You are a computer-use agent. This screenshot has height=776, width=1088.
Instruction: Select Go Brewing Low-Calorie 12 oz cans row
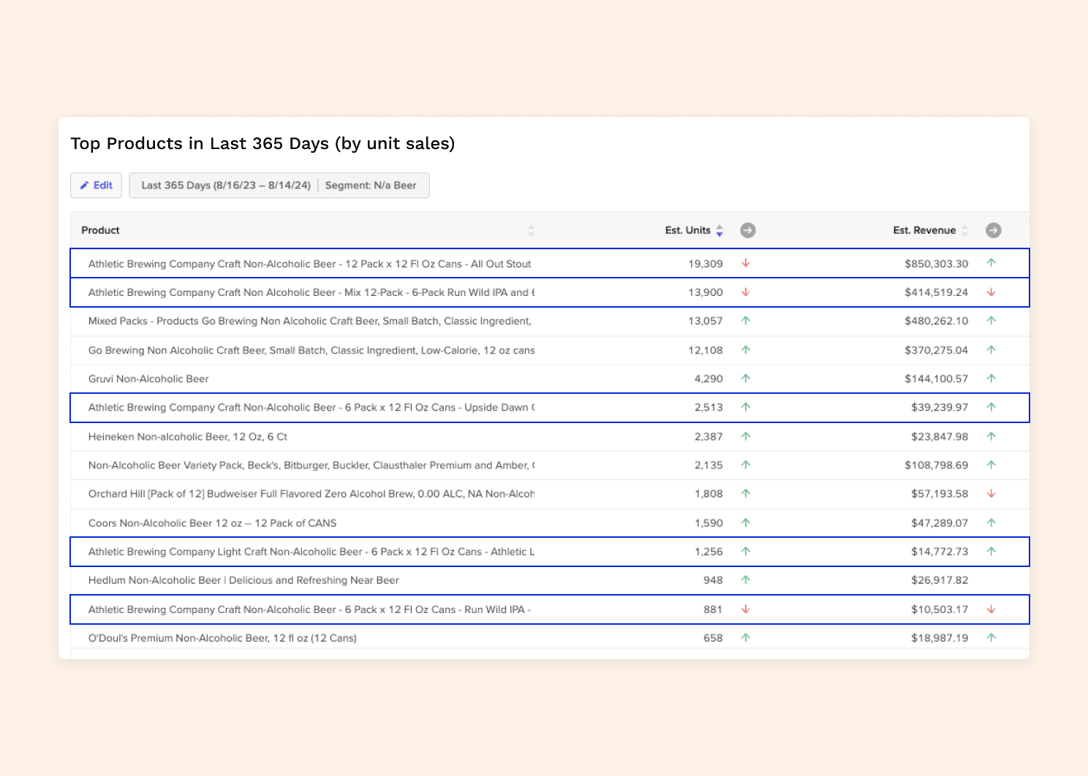[550, 350]
